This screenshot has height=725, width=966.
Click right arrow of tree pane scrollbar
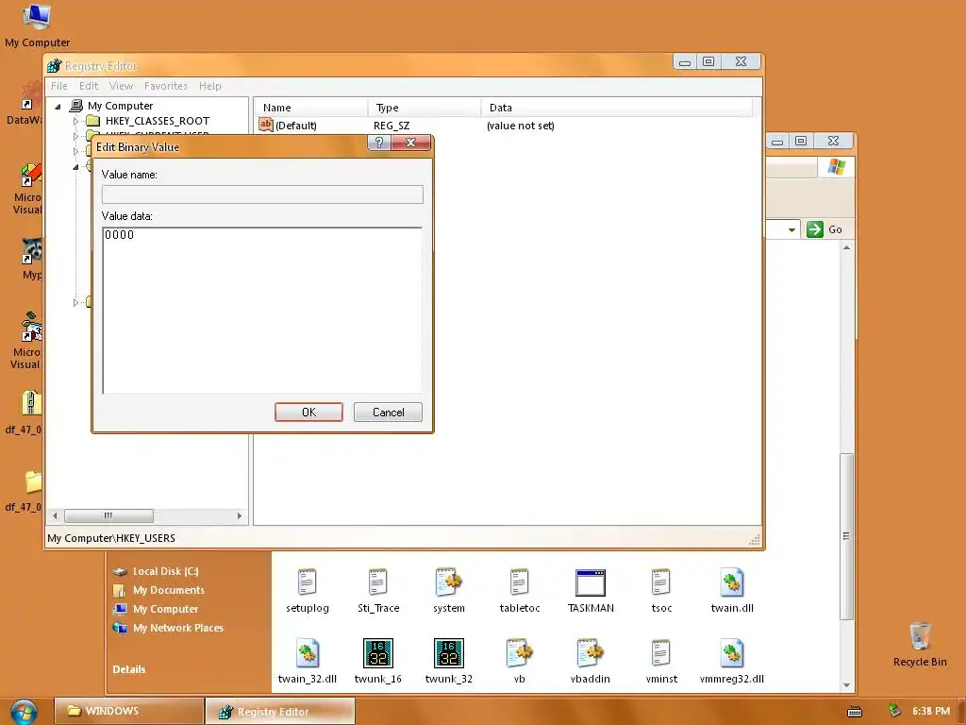point(240,515)
